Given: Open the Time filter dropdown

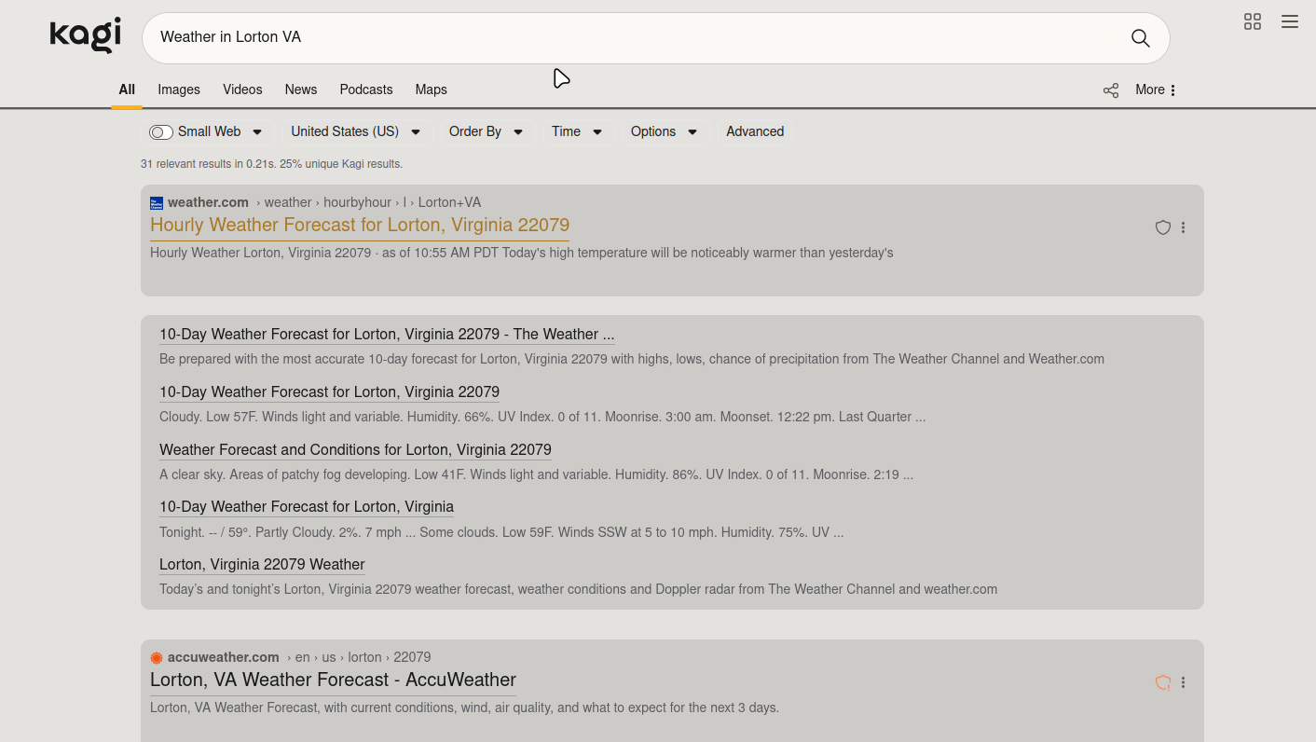Looking at the screenshot, I should [x=577, y=131].
